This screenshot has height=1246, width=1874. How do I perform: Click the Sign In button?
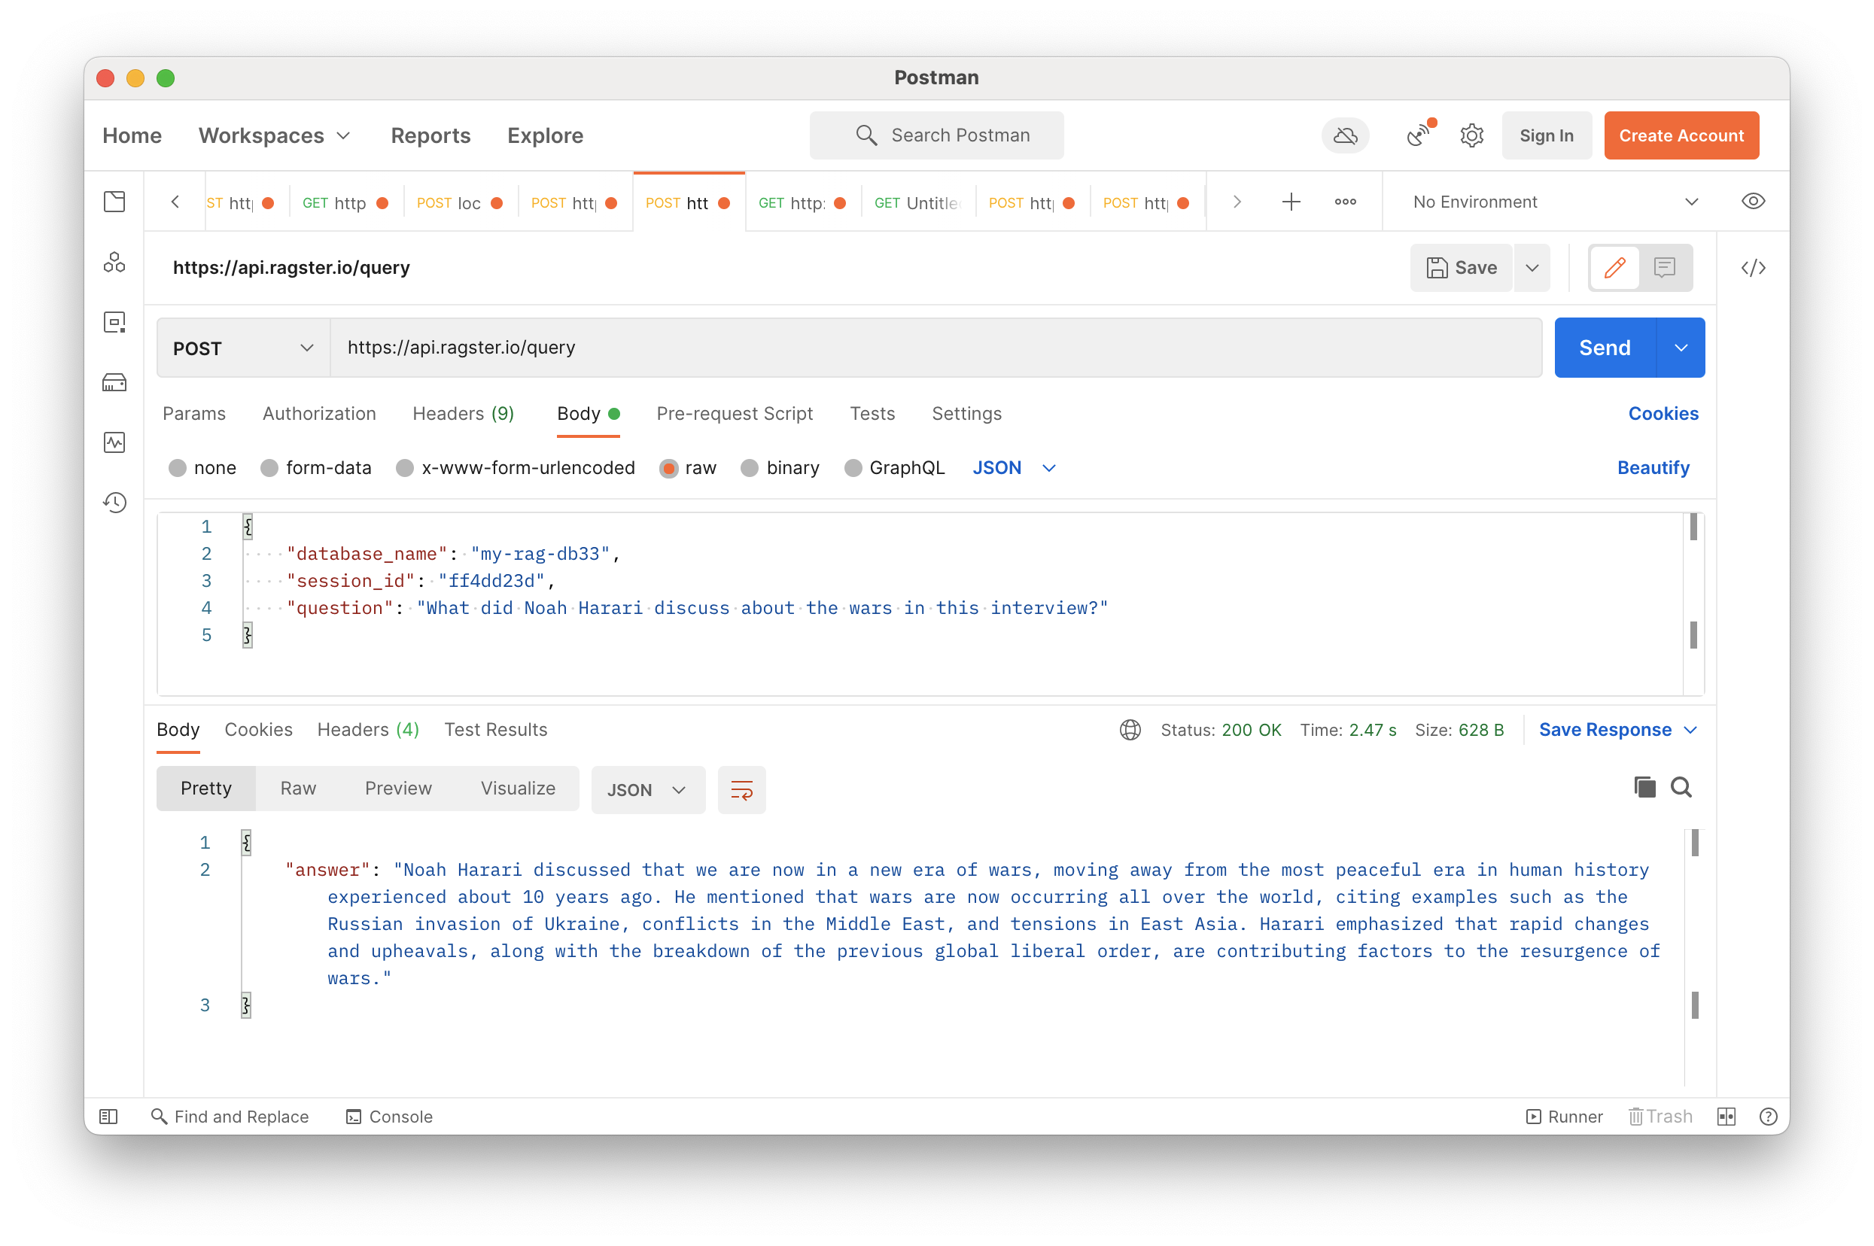pyautogui.click(x=1547, y=136)
